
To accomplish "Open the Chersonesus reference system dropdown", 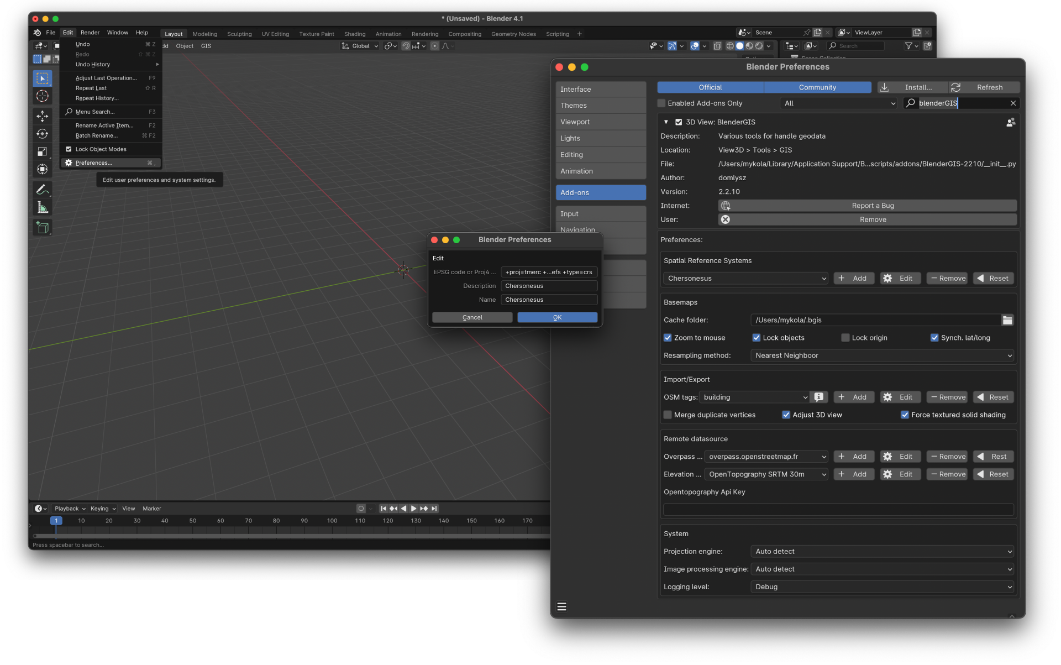I will click(745, 278).
